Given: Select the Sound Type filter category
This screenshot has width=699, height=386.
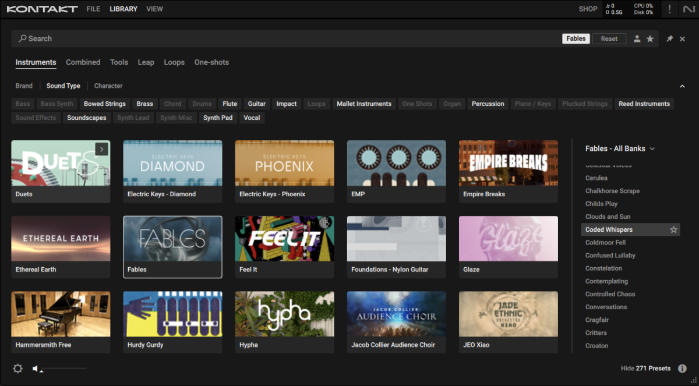Looking at the screenshot, I should tap(63, 86).
